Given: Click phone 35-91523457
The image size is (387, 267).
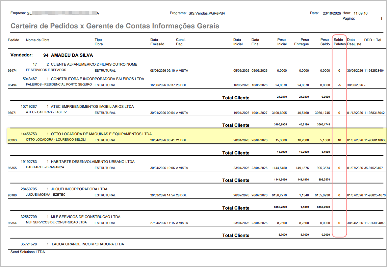Looking at the screenshot, I should [x=373, y=168].
